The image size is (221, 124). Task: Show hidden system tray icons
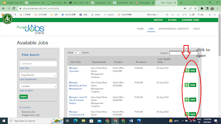tap(183, 121)
